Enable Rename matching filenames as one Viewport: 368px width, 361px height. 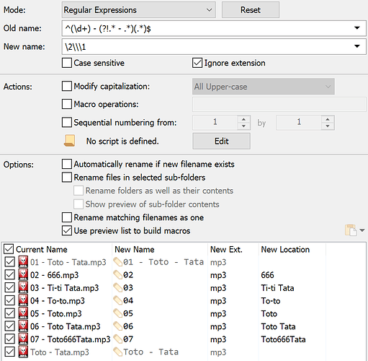pos(67,217)
